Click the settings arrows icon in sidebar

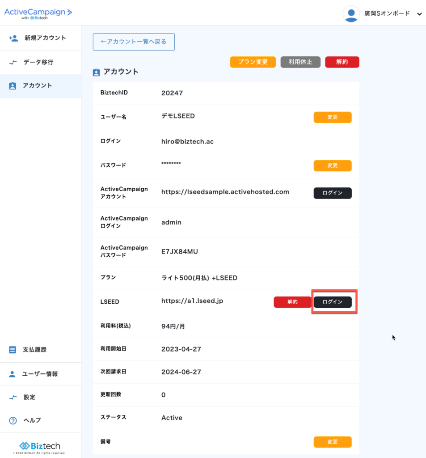(13, 397)
